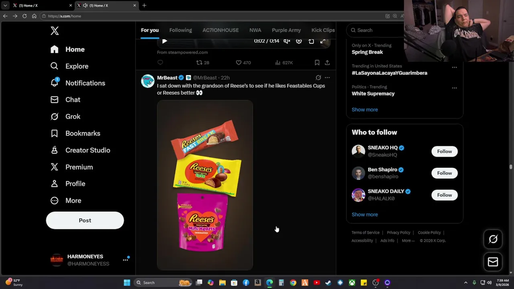Open Premium from the sidebar
The height and width of the screenshot is (289, 514).
click(71, 167)
